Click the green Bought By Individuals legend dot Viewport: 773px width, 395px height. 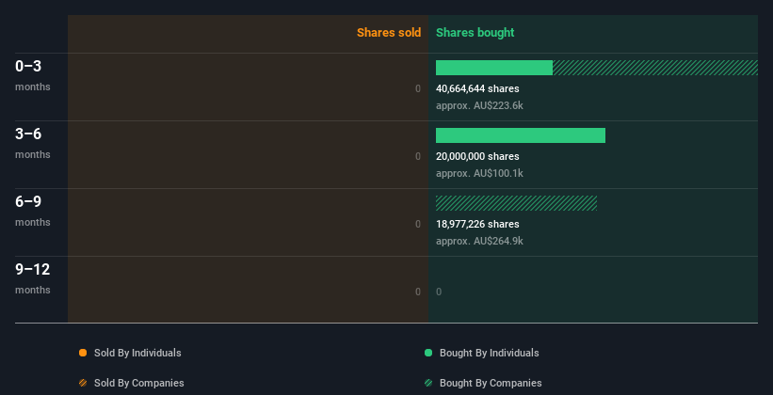(x=428, y=353)
